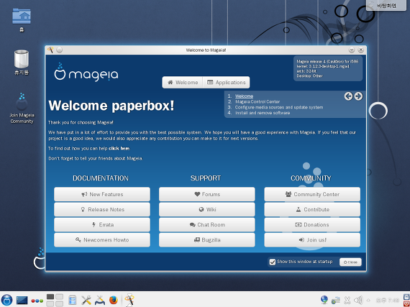Click the Show Desktop icon in taskbar
This screenshot has height=307, width=410.
[22, 301]
